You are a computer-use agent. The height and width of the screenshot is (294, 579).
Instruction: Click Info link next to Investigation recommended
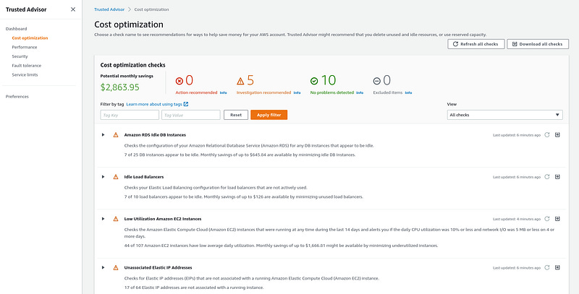297,93
